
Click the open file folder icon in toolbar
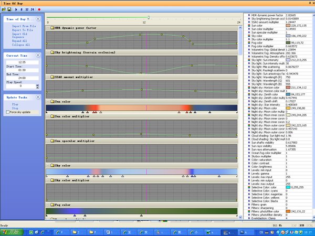point(3,9)
